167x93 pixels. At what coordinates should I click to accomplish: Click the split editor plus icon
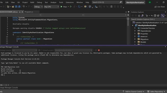(x=128, y=15)
